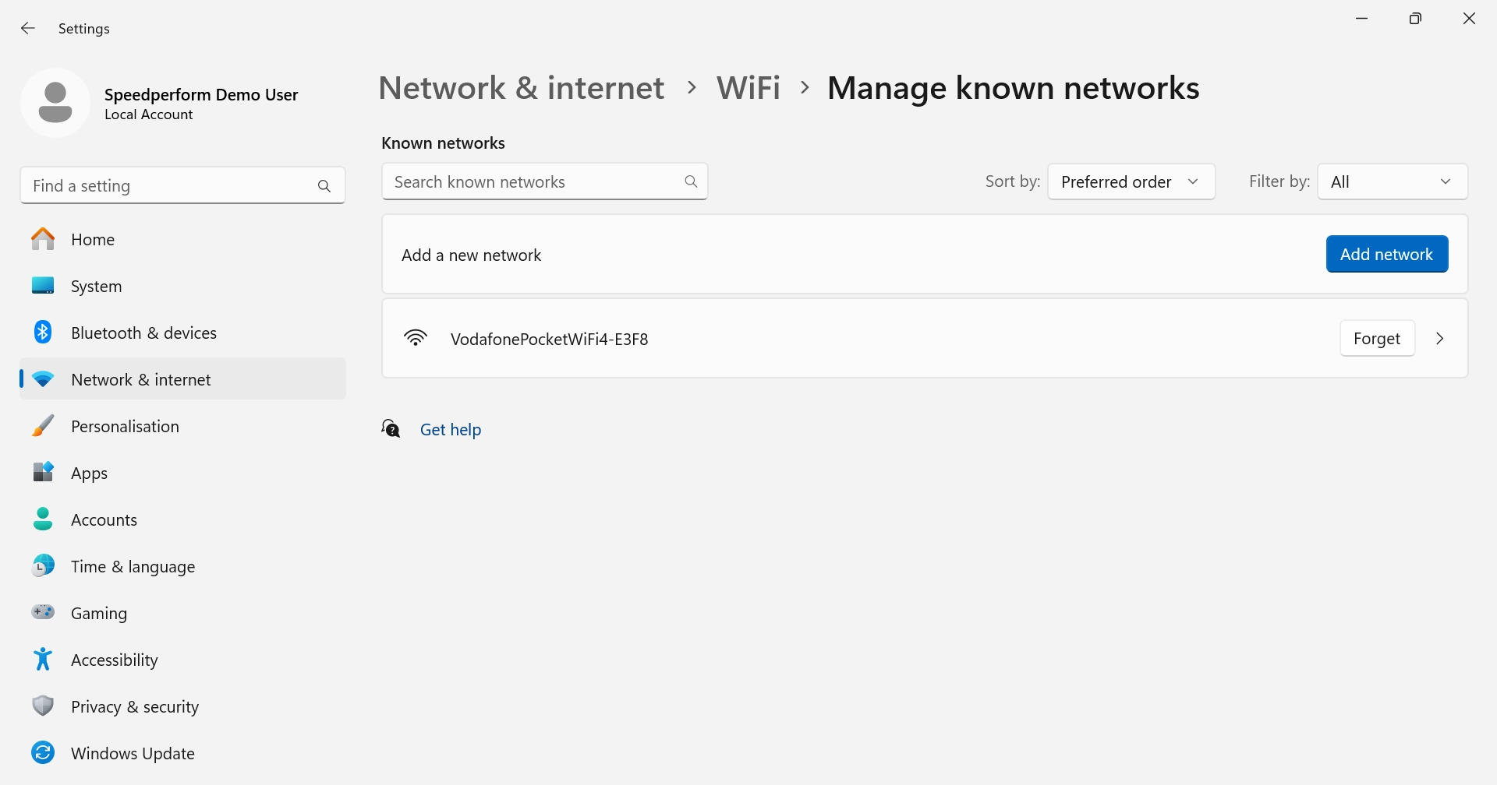
Task: Open Privacy & security shield icon
Action: click(43, 706)
